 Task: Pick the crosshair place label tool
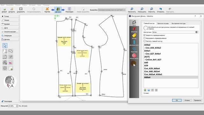coord(5,68)
